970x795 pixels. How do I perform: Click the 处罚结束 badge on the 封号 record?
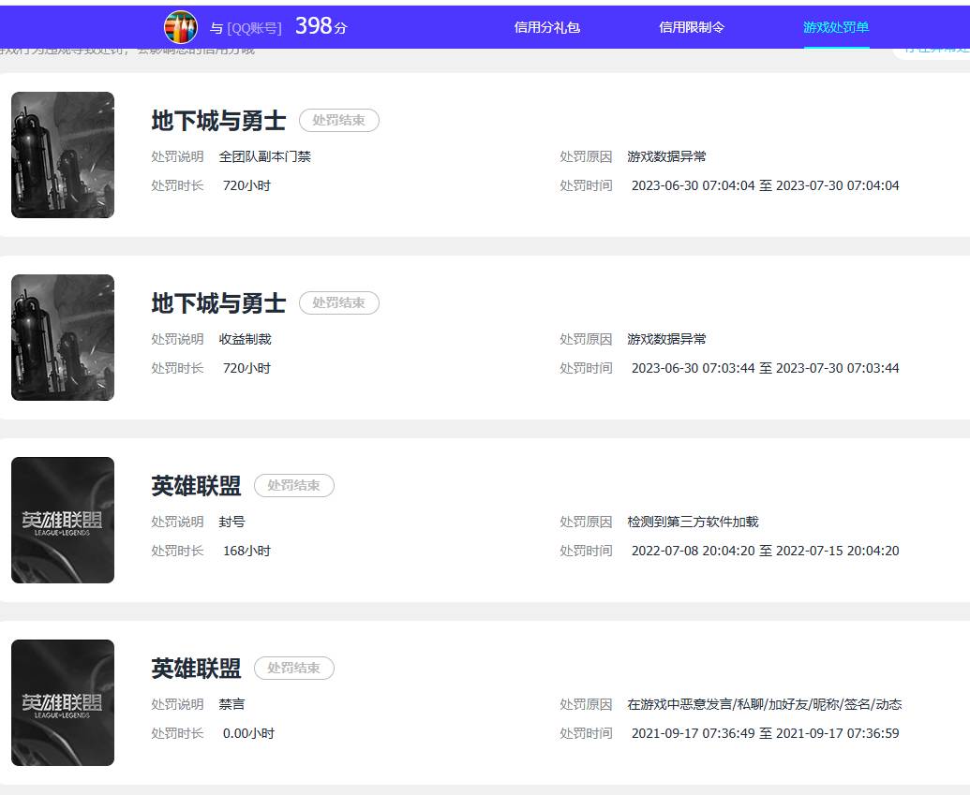[x=293, y=485]
